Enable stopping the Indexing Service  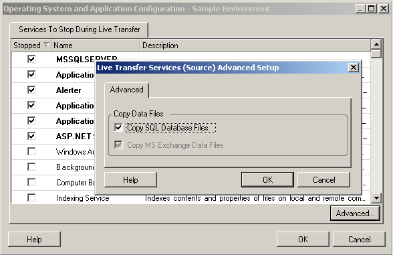pyautogui.click(x=31, y=198)
